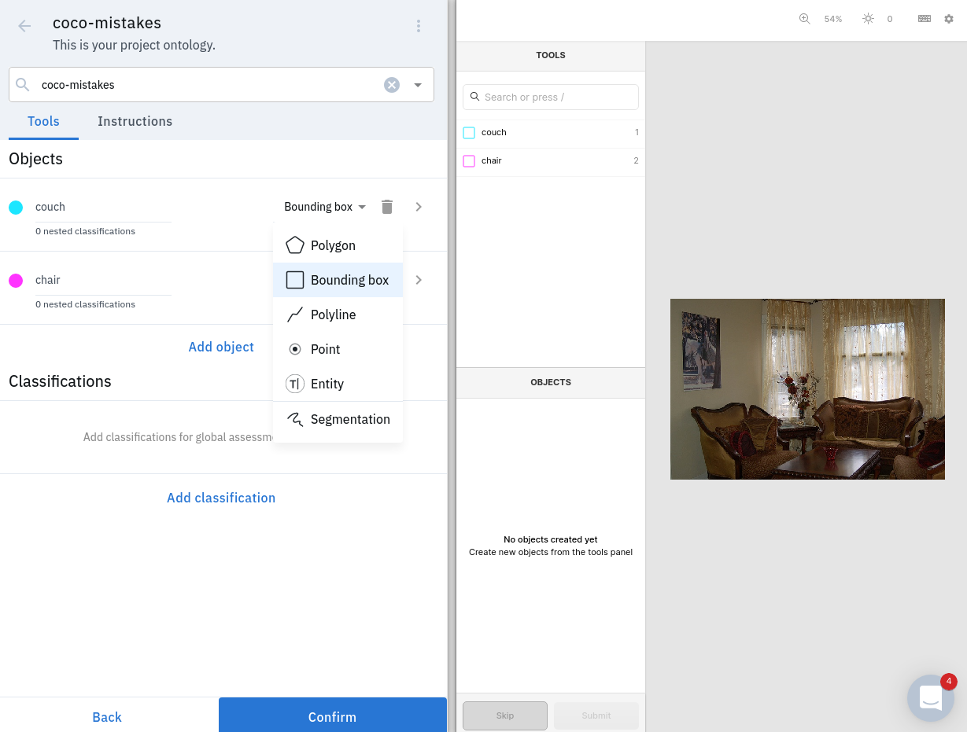
Task: Click the search magnifier icon in ontology field
Action: 23,85
